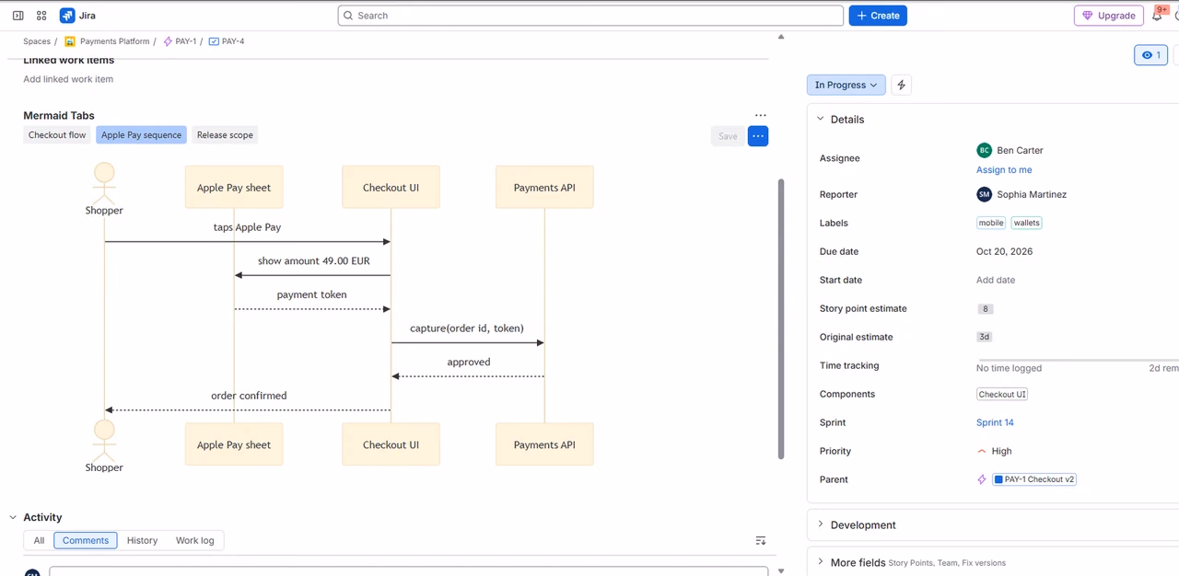This screenshot has width=1179, height=576.
Task: Switch to the Checkout flow tab
Action: coord(57,135)
